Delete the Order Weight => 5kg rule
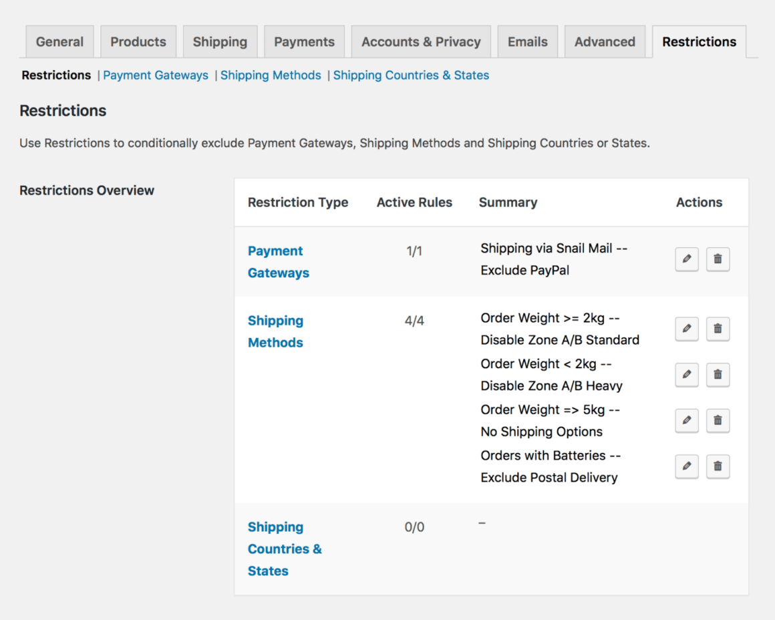The width and height of the screenshot is (775, 620). (718, 420)
